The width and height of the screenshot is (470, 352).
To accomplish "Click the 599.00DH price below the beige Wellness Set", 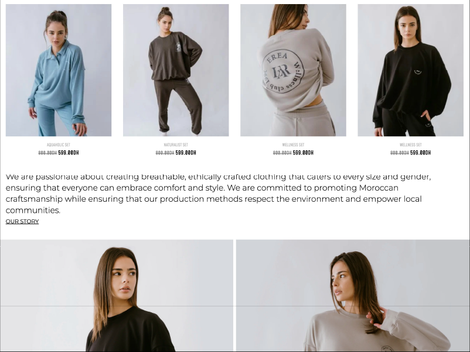I will [303, 153].
